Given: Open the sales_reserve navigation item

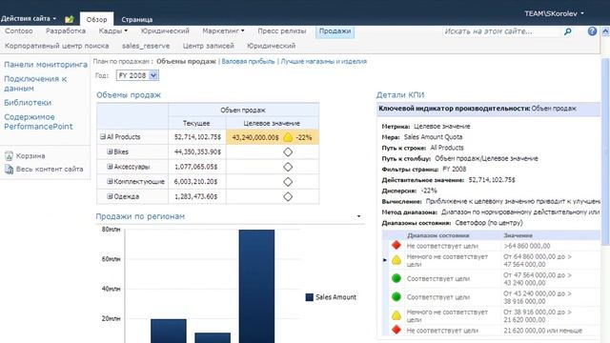Looking at the screenshot, I should (146, 46).
